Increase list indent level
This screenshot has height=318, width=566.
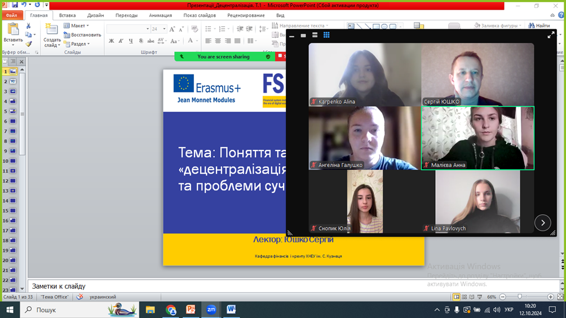pos(249,29)
